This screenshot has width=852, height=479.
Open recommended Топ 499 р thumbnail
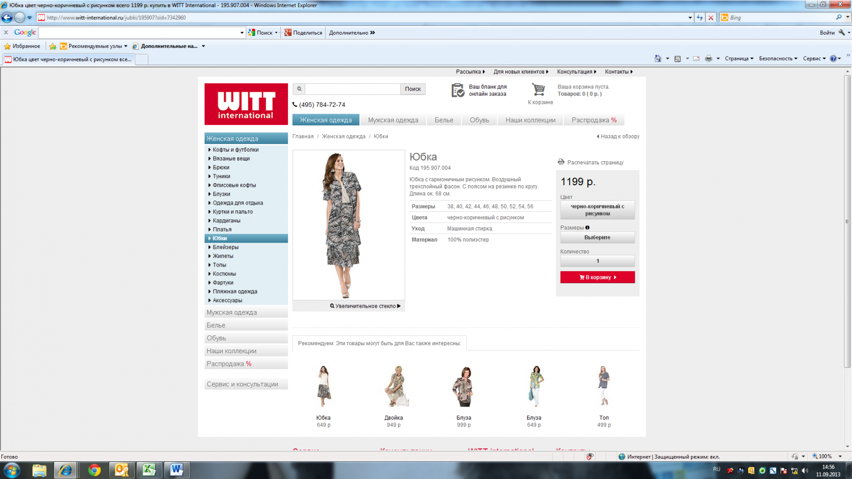pyautogui.click(x=603, y=386)
